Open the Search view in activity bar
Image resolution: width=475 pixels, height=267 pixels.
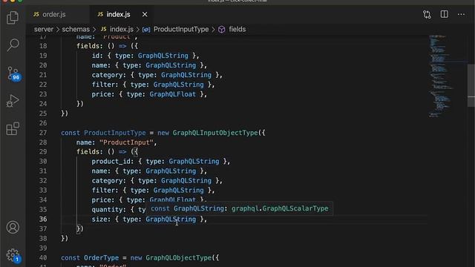(13, 45)
